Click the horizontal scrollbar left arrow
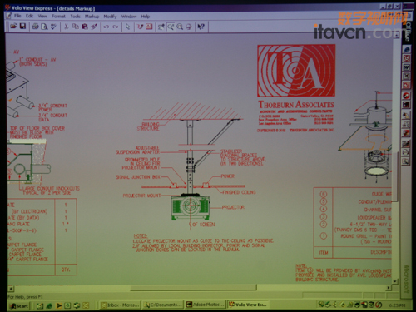416x312 pixels. pos(11,289)
